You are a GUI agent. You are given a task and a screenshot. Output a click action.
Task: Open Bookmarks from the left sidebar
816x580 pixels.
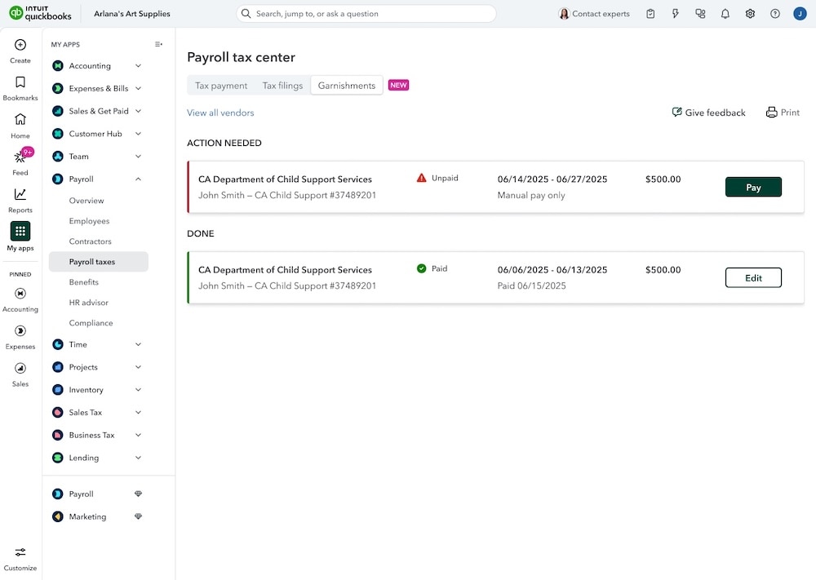[x=20, y=84]
